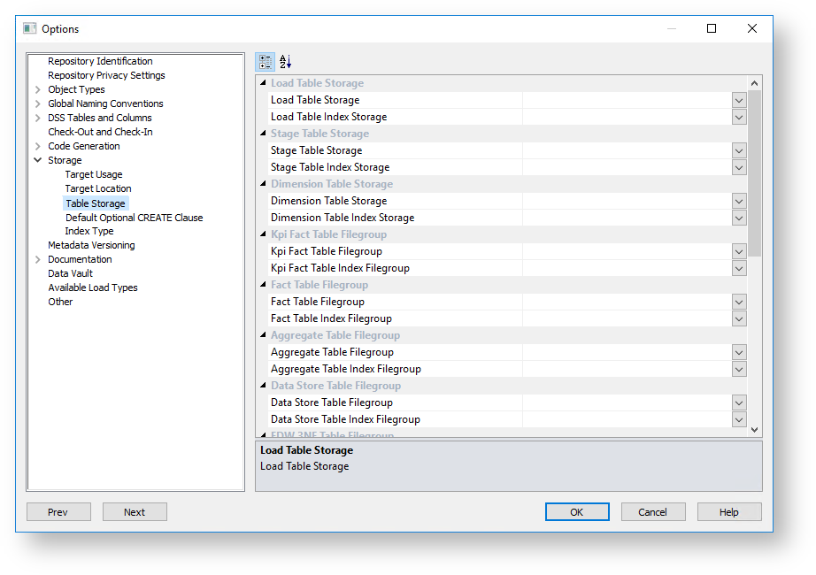816x575 pixels.
Task: Open the Kpi Fact Table Filegroup dropdown
Action: click(739, 251)
